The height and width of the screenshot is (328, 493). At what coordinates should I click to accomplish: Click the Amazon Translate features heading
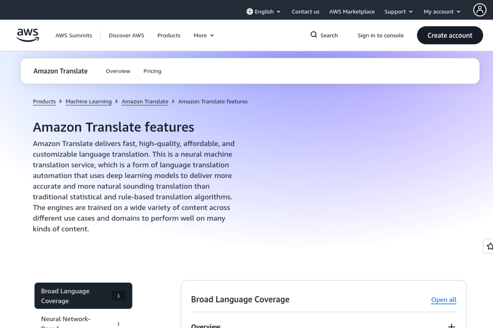pyautogui.click(x=114, y=127)
